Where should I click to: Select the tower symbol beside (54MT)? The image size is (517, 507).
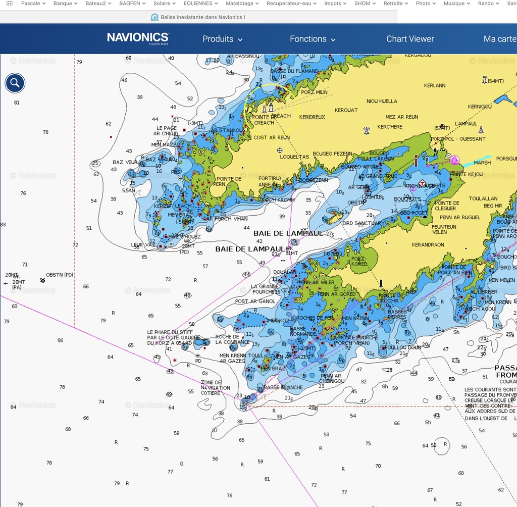pyautogui.click(x=484, y=80)
